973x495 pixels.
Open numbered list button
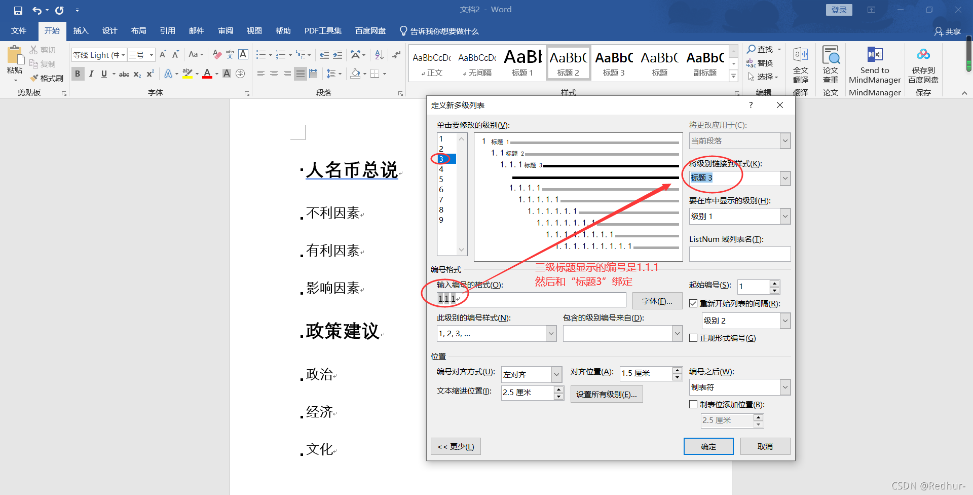tap(281, 54)
